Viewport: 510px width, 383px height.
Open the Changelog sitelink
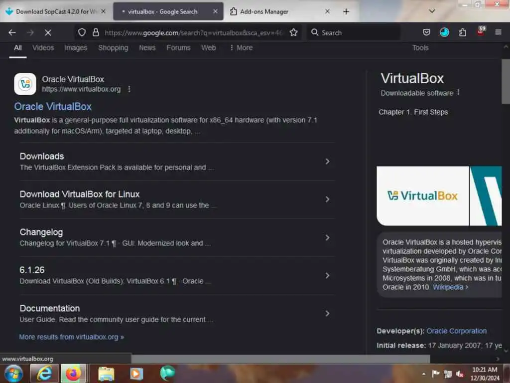click(x=41, y=232)
